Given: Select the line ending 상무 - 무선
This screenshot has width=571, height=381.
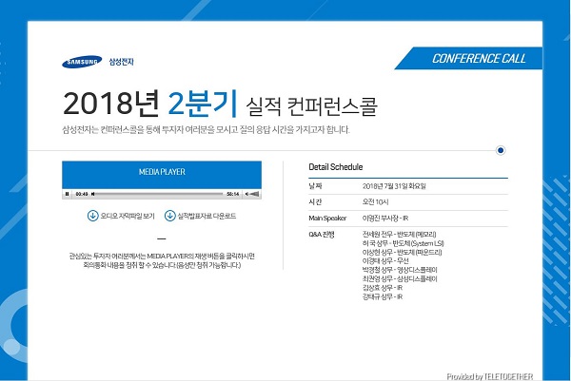Looking at the screenshot, I should pos(385,260).
